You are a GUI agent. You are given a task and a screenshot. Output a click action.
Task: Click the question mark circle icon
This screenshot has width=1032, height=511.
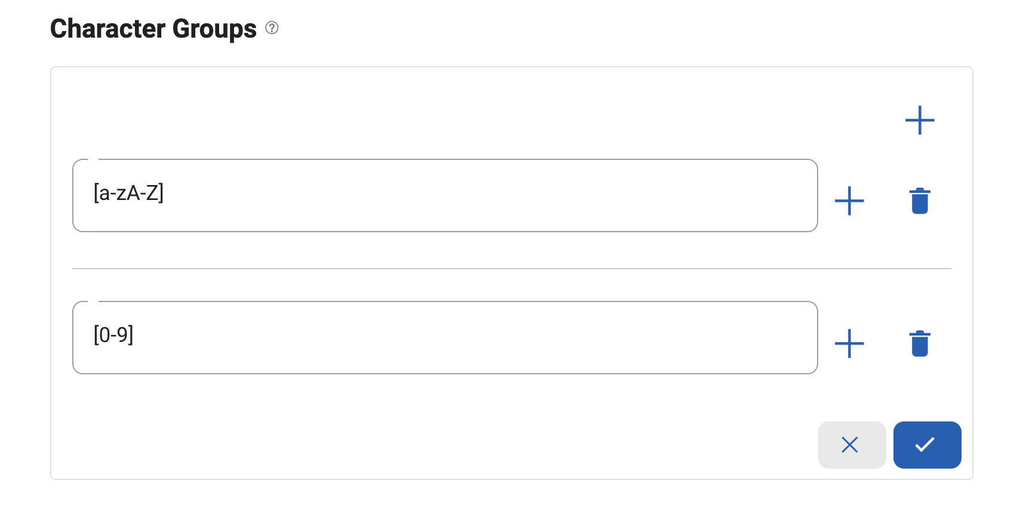pyautogui.click(x=272, y=28)
